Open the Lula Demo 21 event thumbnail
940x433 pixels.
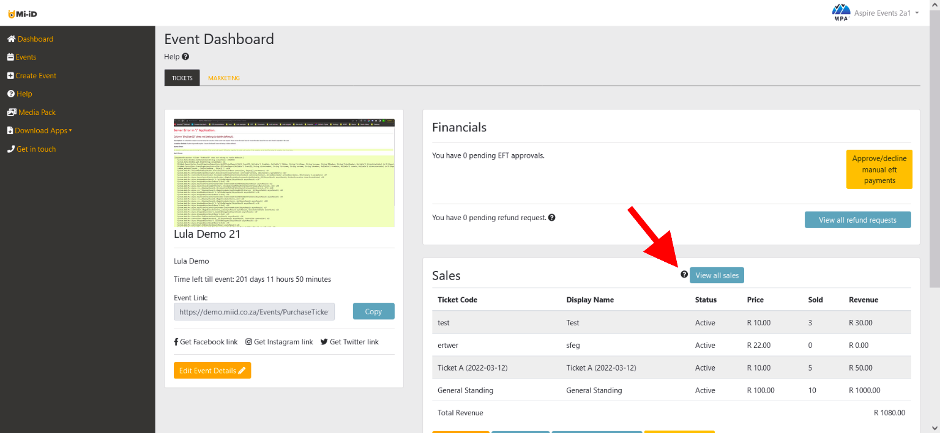coord(284,172)
